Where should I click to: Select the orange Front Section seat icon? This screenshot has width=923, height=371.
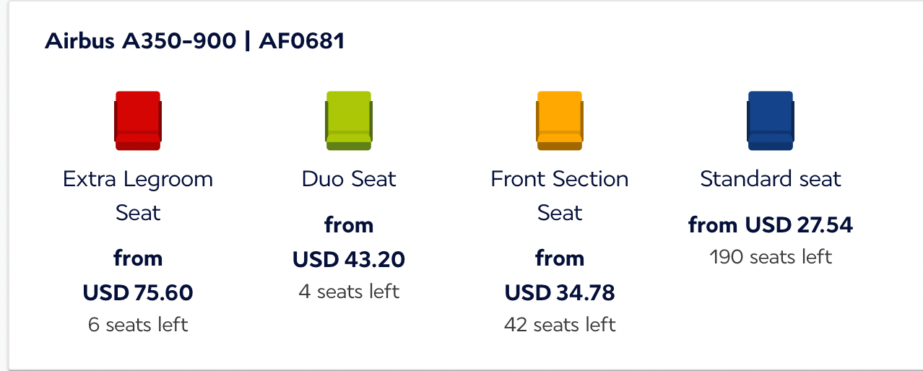pos(560,121)
